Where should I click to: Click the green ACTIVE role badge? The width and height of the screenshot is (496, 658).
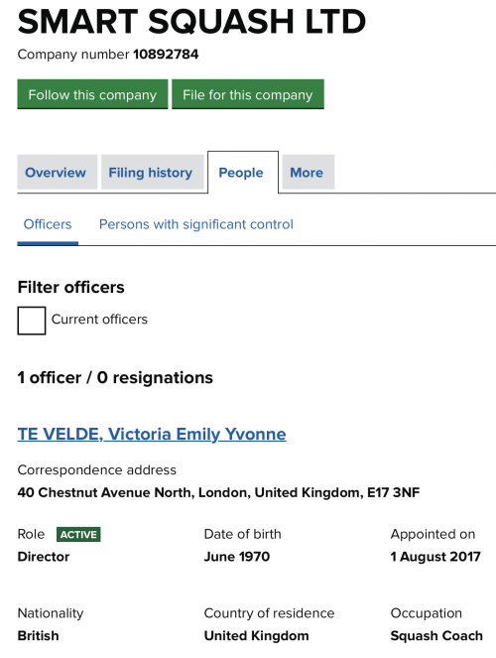tap(78, 534)
